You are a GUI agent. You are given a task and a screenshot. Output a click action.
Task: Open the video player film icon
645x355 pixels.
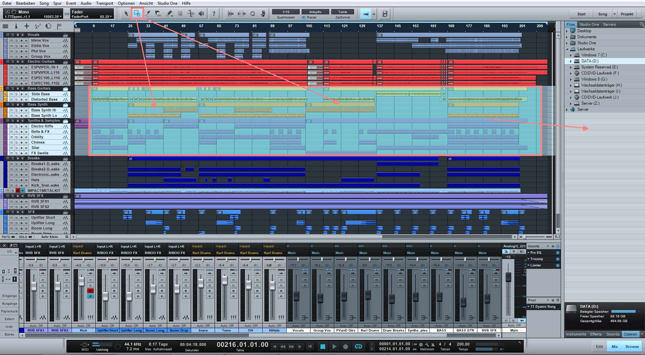click(x=385, y=14)
